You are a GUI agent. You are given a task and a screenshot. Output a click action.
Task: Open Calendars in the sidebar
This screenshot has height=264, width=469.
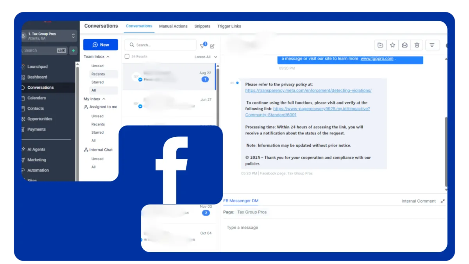[36, 98]
